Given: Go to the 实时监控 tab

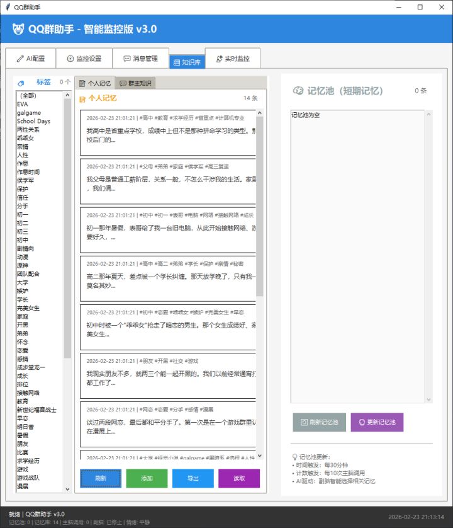Looking at the screenshot, I should click(233, 59).
